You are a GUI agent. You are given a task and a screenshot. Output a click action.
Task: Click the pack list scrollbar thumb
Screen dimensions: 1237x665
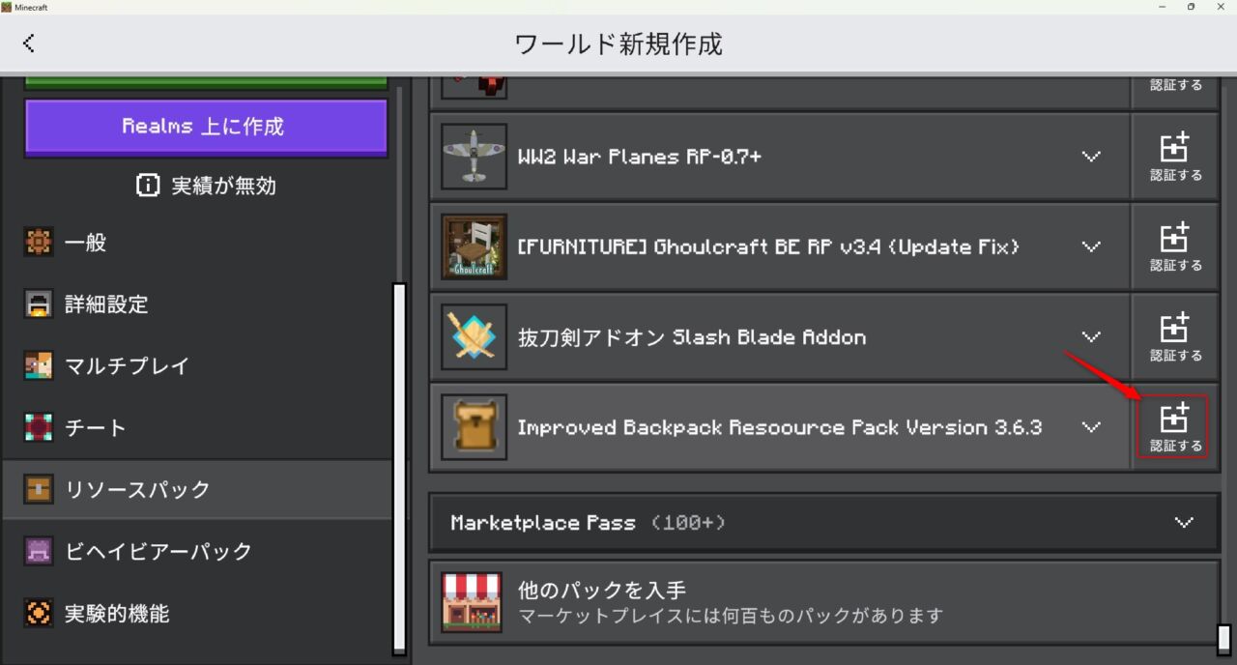pos(1224,639)
